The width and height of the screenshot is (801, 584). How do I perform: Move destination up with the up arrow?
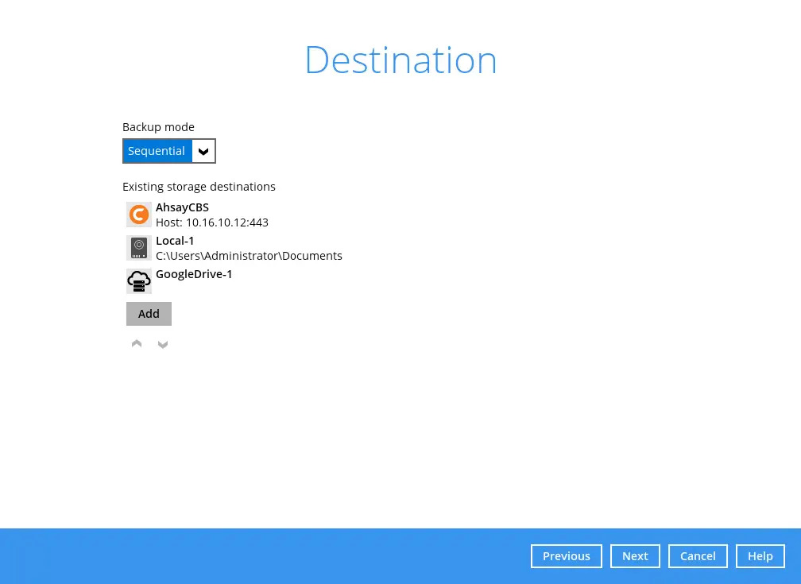coord(137,344)
